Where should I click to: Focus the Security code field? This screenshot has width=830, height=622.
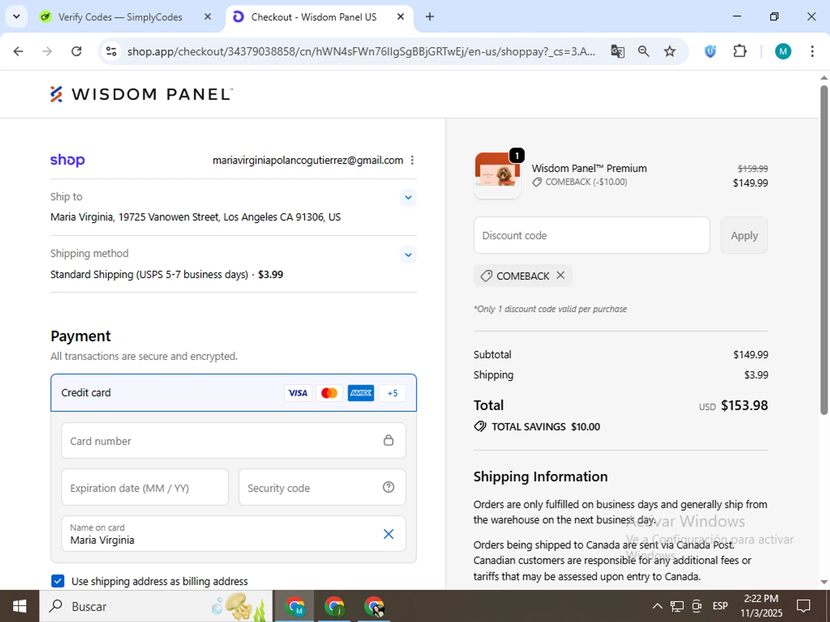click(x=322, y=488)
